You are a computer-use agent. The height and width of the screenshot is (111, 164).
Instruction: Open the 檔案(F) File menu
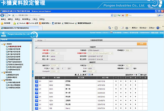pos(3,19)
